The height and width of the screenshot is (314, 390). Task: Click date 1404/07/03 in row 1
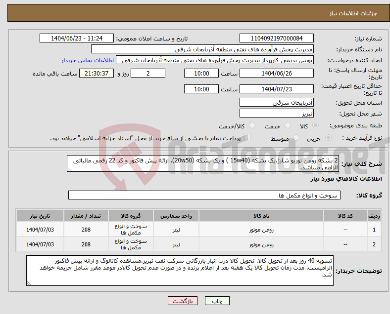point(40,230)
